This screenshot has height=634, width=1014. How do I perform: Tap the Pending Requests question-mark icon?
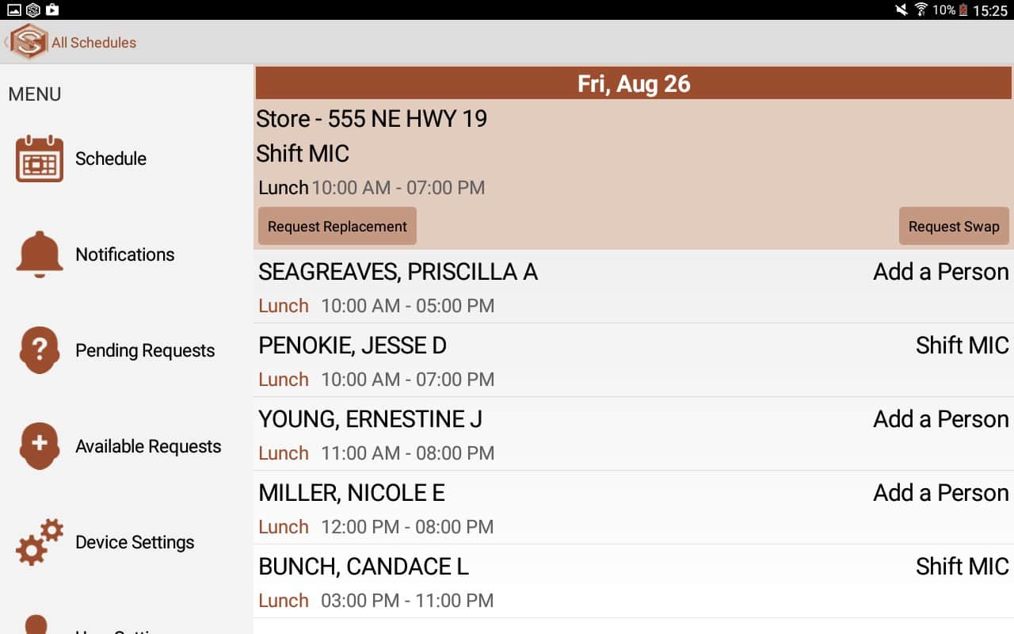[40, 350]
